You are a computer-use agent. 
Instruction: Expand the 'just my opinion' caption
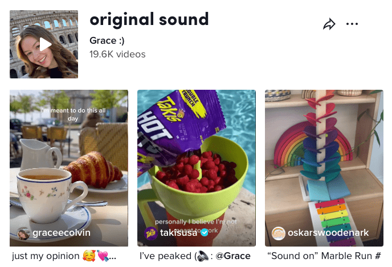coord(64,256)
